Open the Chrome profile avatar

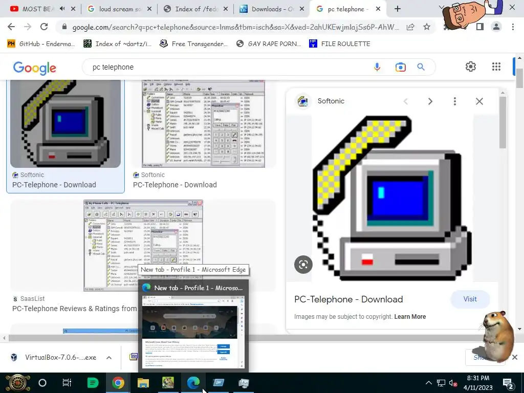pos(496,27)
